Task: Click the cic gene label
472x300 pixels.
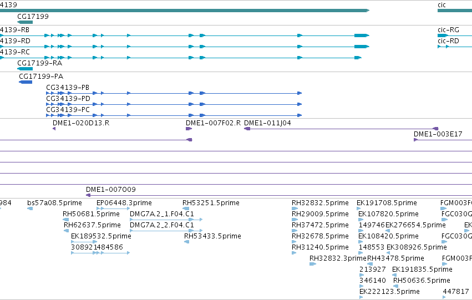Action: click(441, 5)
